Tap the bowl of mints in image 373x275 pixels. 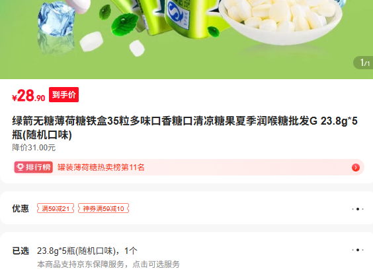click(x=280, y=20)
